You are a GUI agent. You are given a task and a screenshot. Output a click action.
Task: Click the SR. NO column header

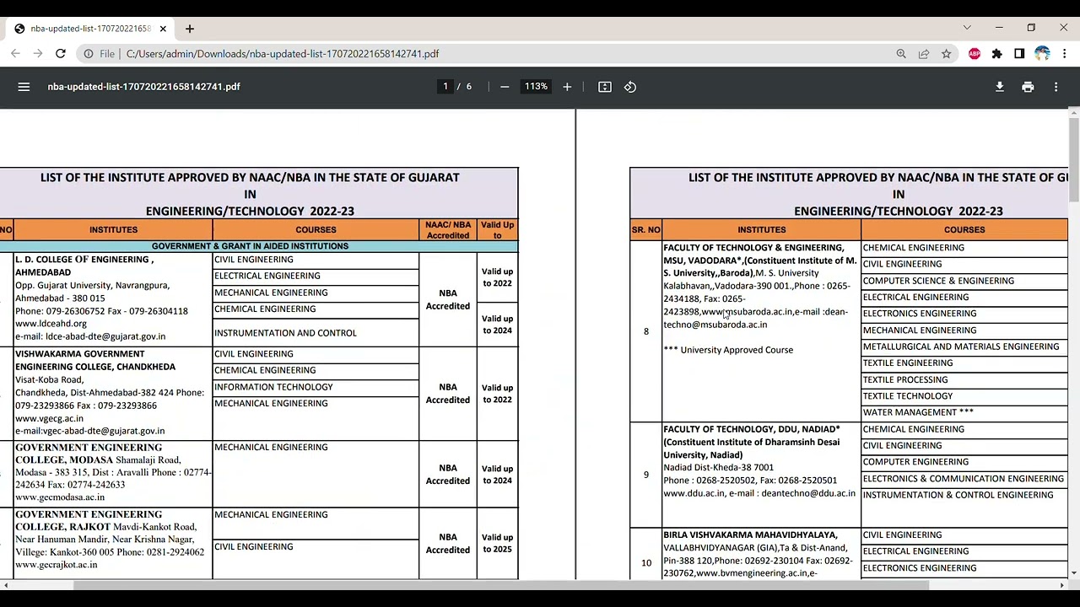[x=645, y=229]
